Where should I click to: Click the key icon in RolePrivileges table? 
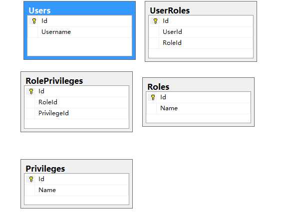31,91
